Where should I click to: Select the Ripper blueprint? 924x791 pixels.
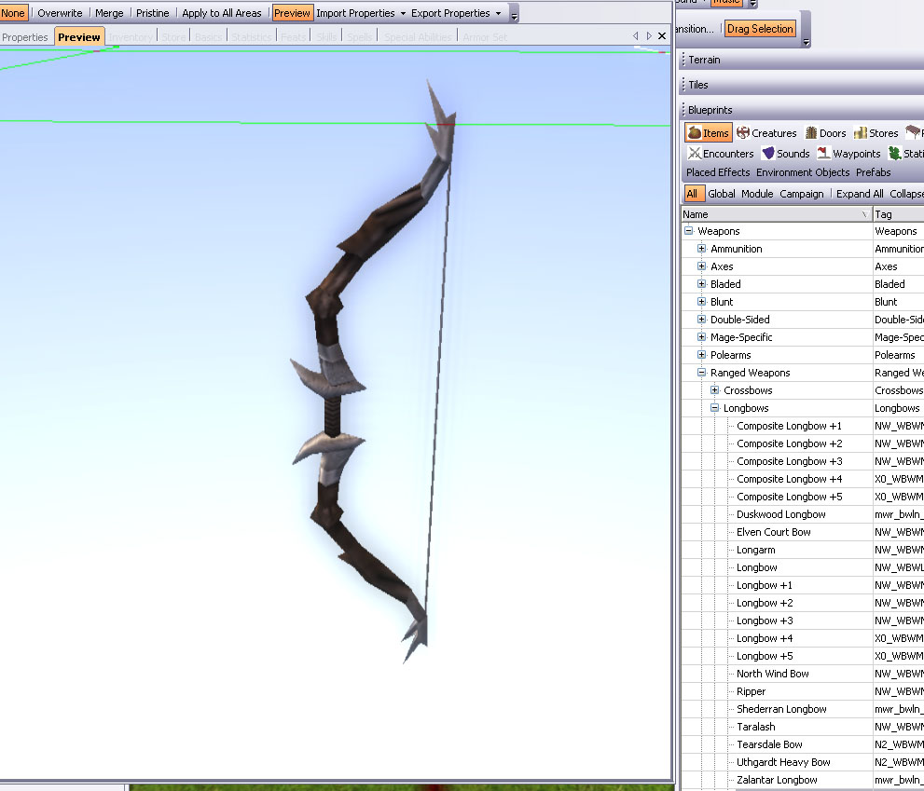pyautogui.click(x=751, y=691)
